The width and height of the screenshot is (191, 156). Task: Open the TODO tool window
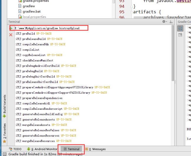click(15, 149)
